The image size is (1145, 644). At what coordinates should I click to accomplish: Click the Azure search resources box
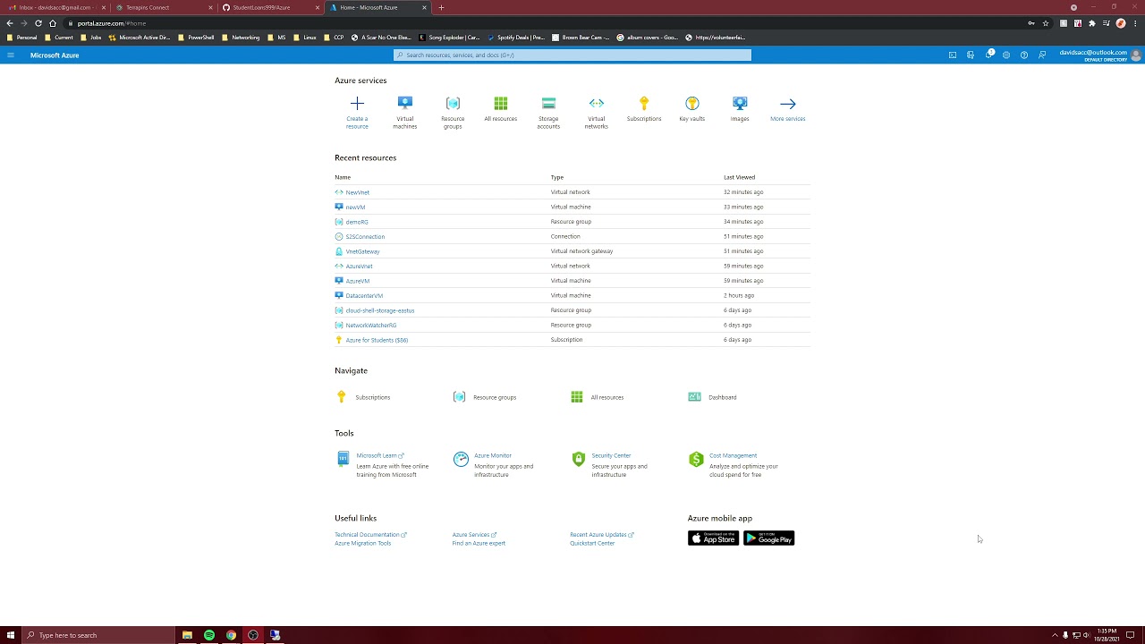click(x=572, y=55)
